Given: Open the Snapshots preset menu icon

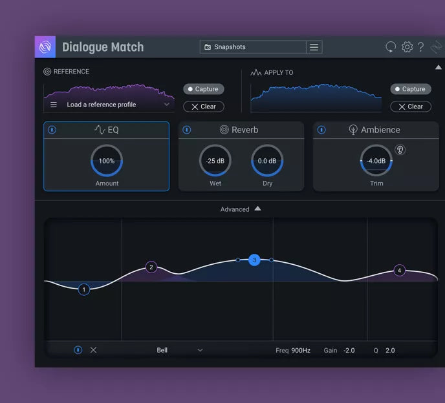Looking at the screenshot, I should pyautogui.click(x=314, y=47).
